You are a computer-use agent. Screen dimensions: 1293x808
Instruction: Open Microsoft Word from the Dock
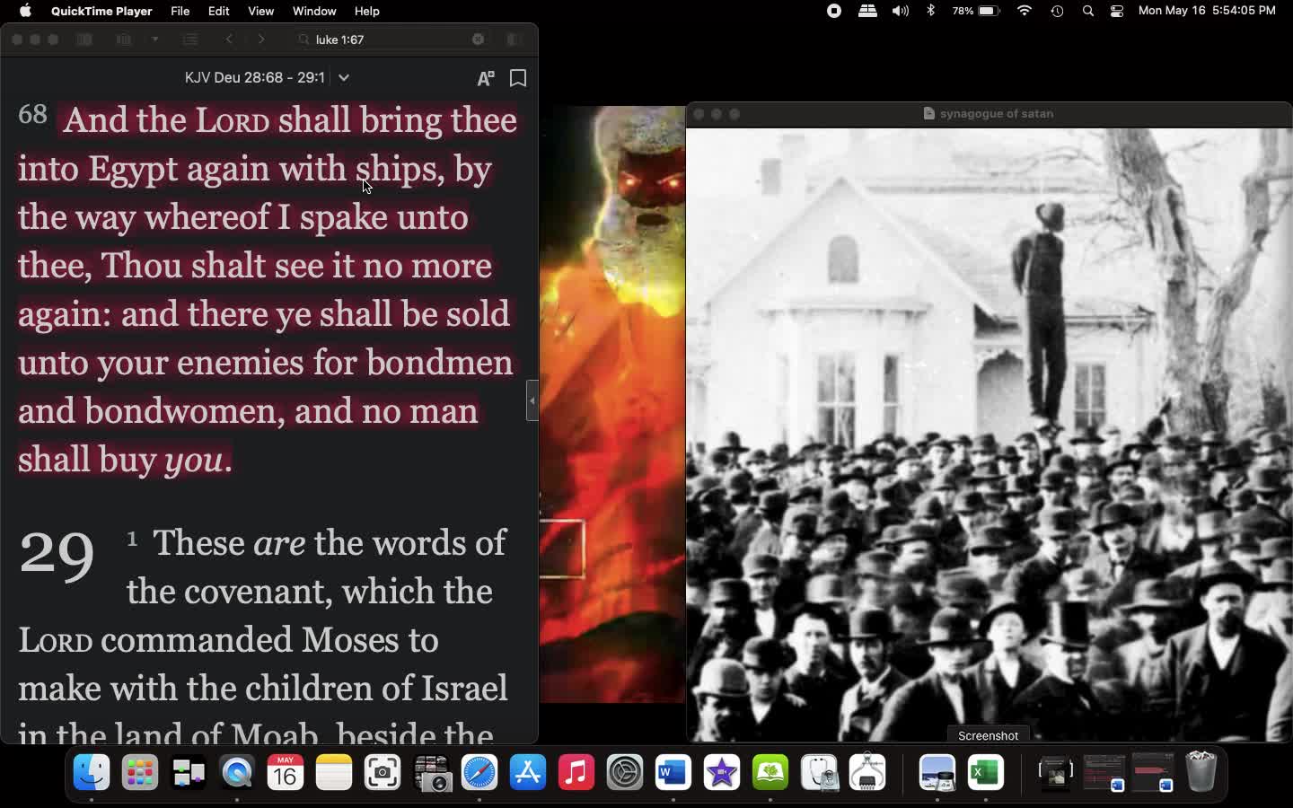pos(673,772)
